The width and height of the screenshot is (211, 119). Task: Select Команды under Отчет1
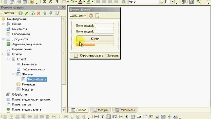(28, 85)
